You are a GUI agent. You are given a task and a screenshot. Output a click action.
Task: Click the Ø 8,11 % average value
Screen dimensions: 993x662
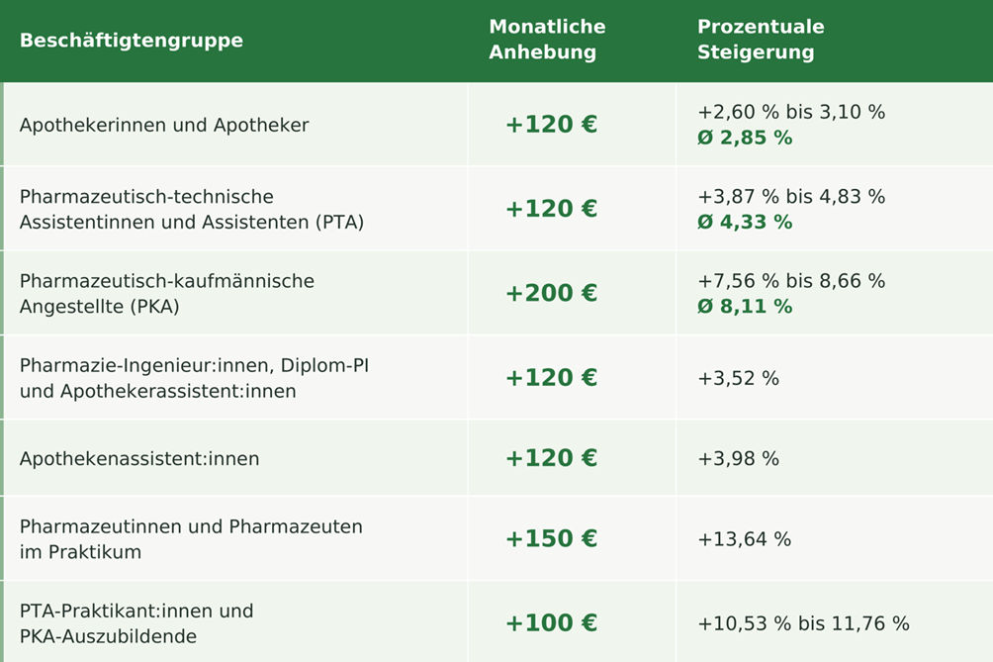click(x=745, y=306)
